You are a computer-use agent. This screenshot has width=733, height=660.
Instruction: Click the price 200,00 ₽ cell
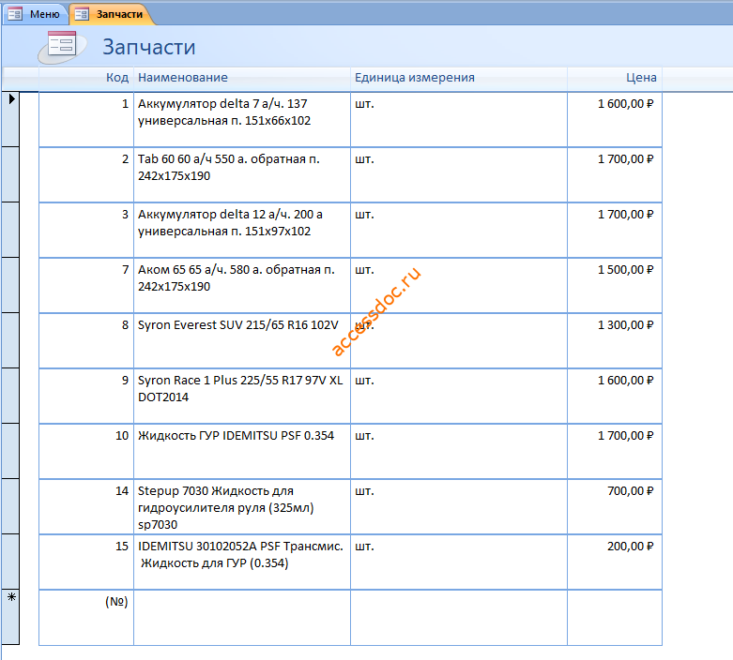pos(615,562)
